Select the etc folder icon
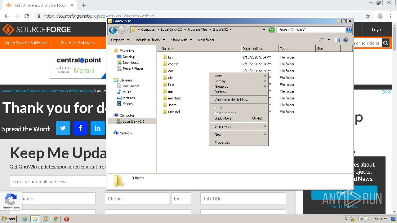 tap(165, 78)
